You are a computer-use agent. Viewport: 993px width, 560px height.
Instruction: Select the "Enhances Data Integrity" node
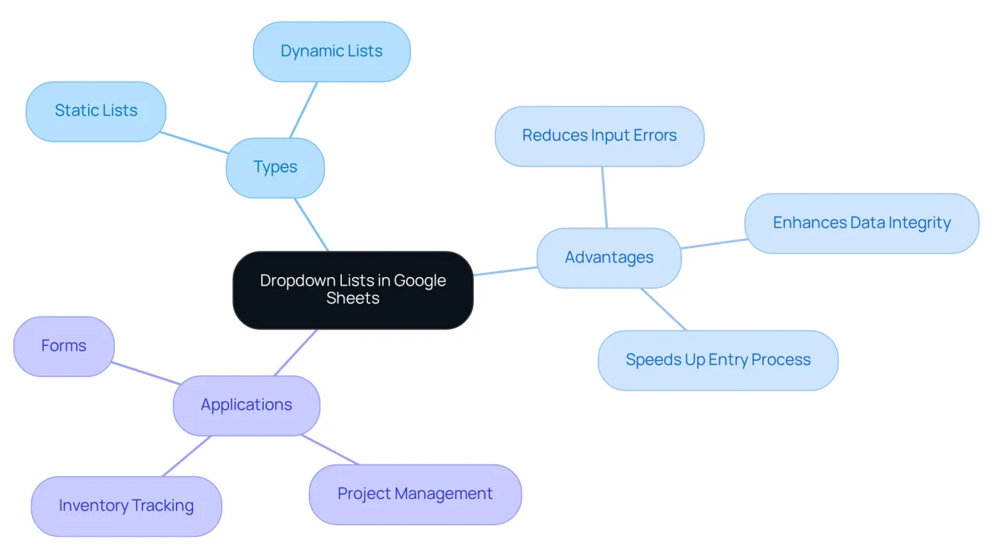(862, 223)
